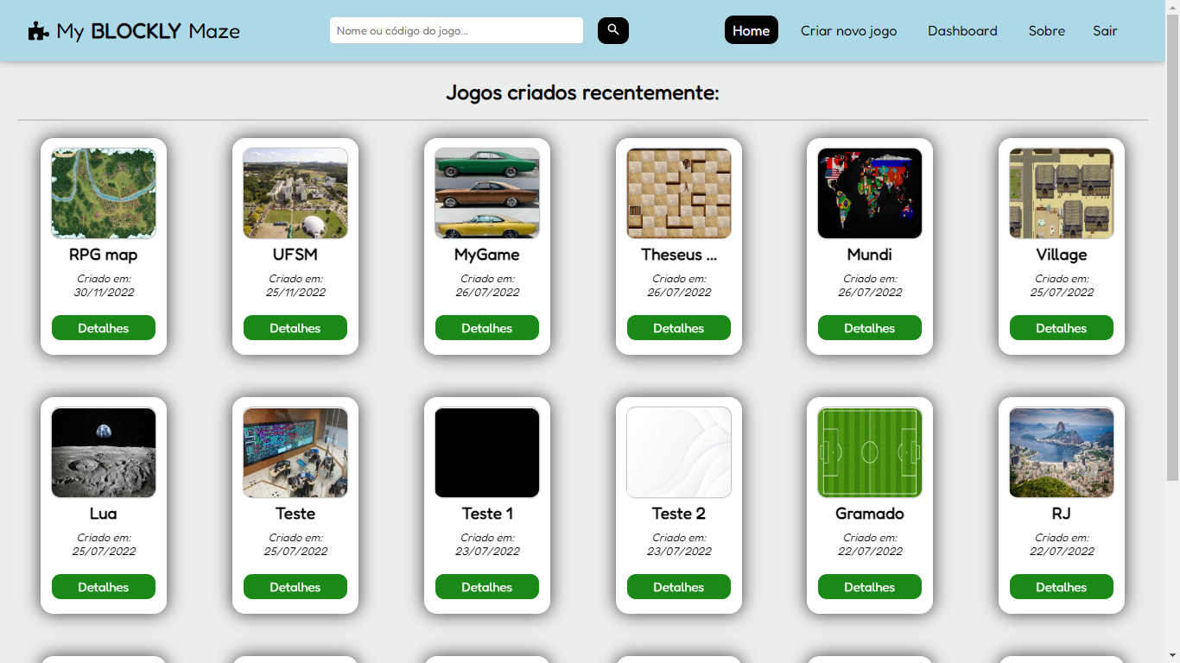Click the white Teste 2 thumbnail
Viewport: 1180px width, 663px height.
(679, 452)
